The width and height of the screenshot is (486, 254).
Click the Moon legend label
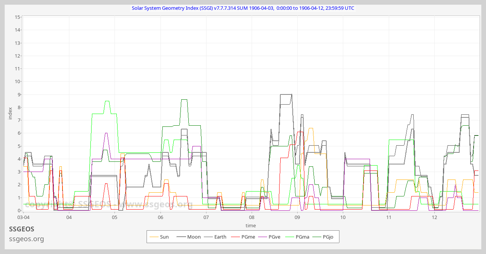pos(194,237)
